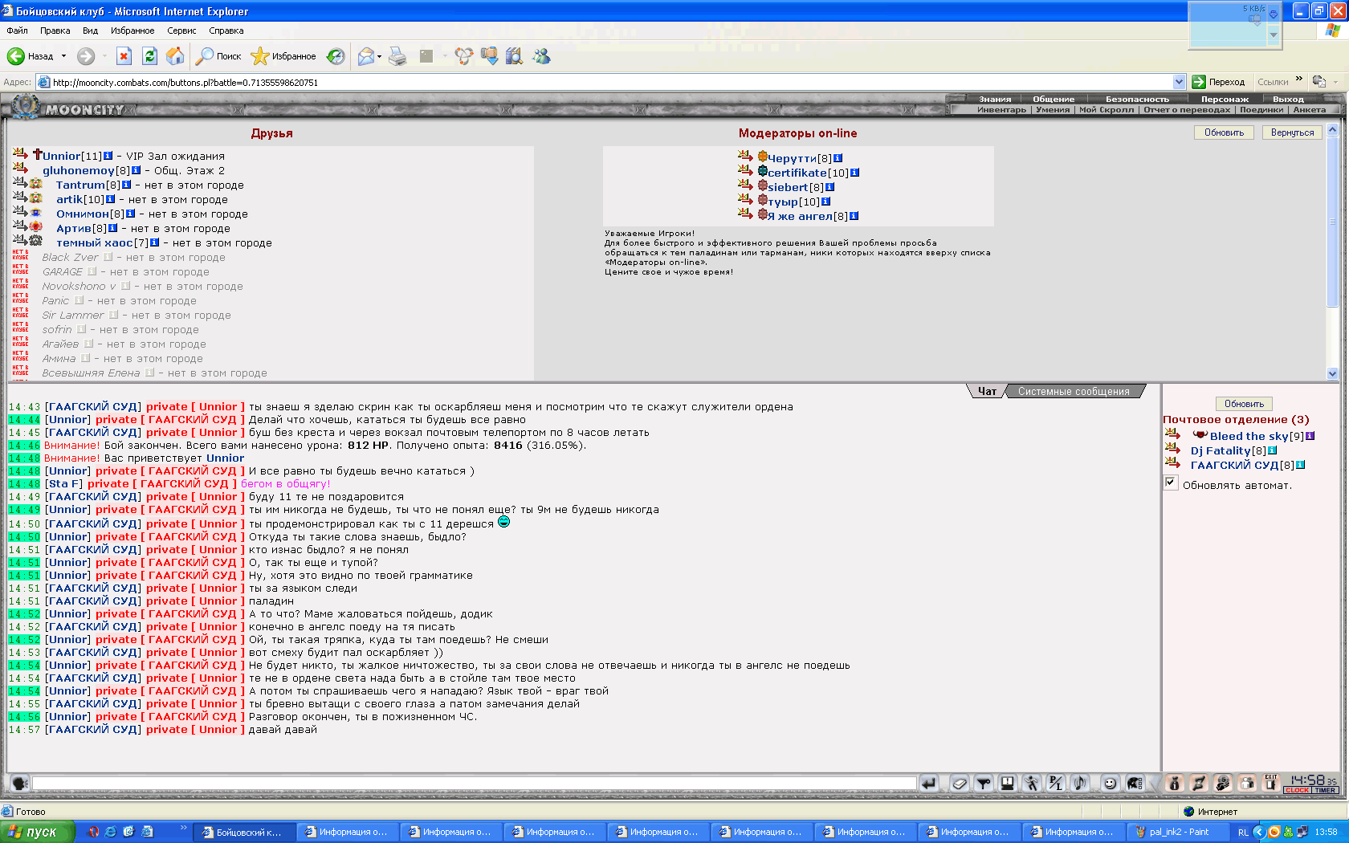Click the CLOCK toggle under the timer
1349x843 pixels.
click(x=1297, y=791)
